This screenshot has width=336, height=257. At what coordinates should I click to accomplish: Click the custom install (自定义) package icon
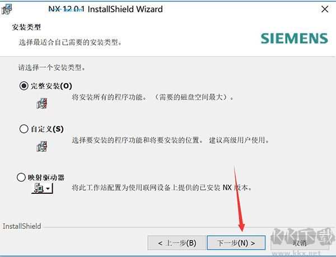(x=42, y=146)
